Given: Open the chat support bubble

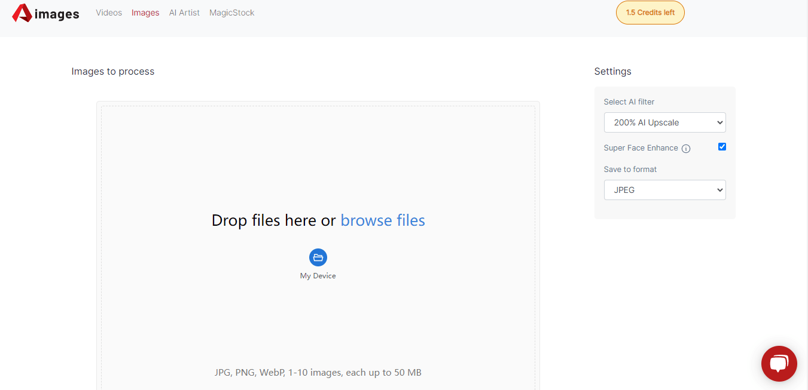Looking at the screenshot, I should 779,363.
